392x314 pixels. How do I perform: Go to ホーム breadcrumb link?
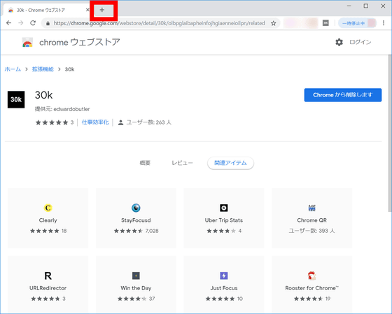click(13, 69)
